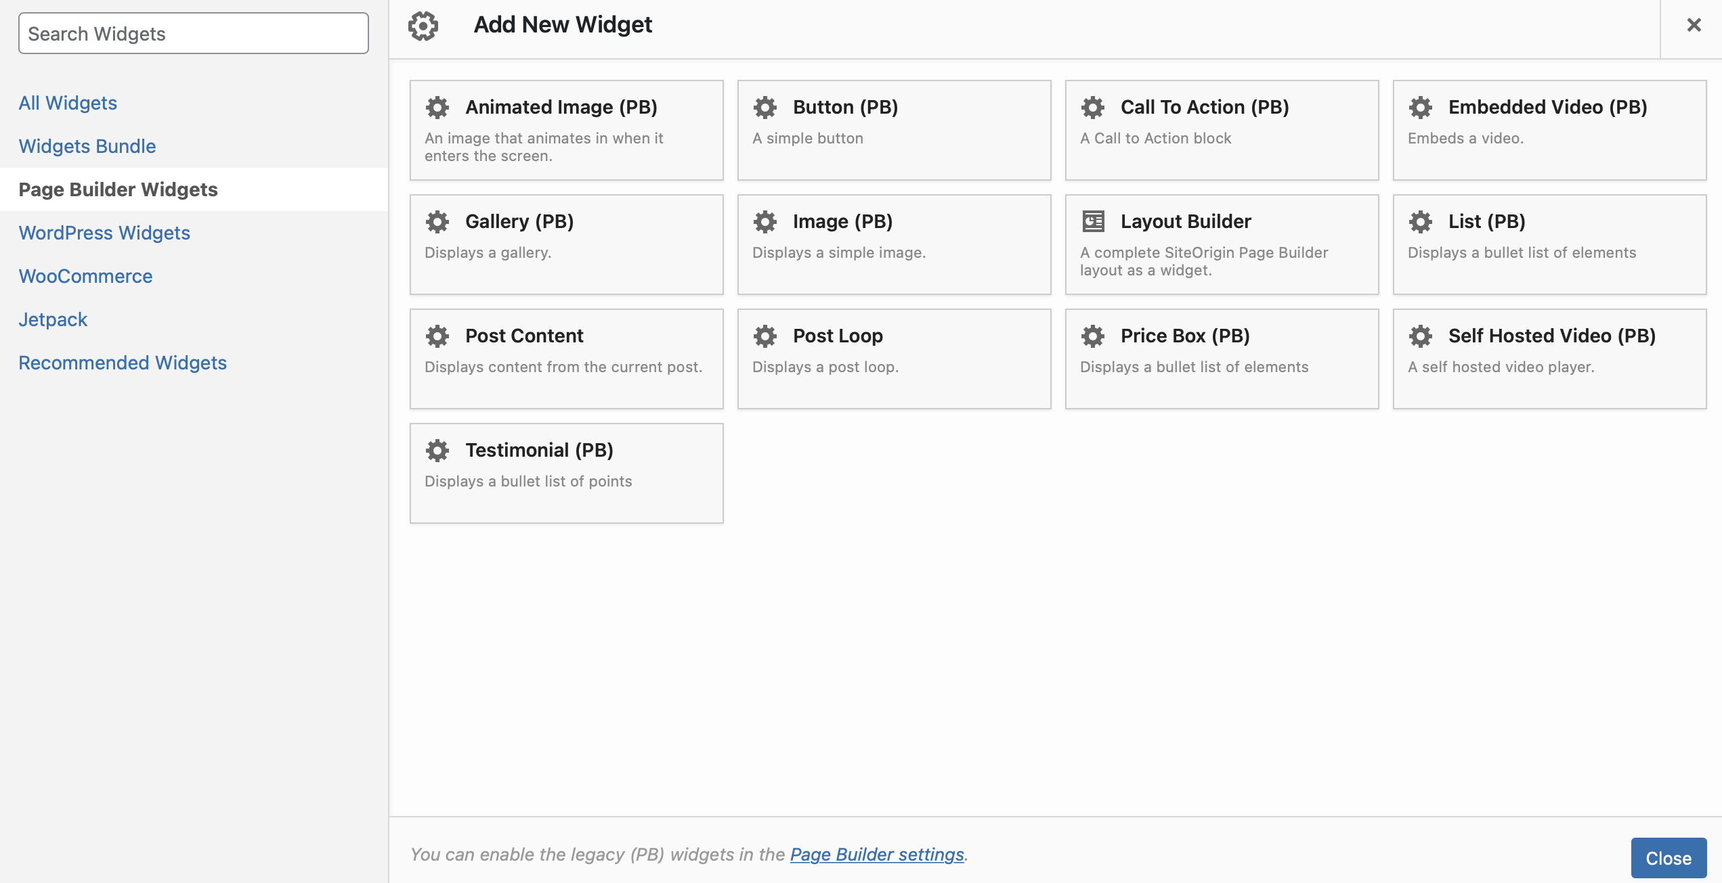1722x883 pixels.
Task: Open Recommended Widgets category
Action: coord(123,363)
